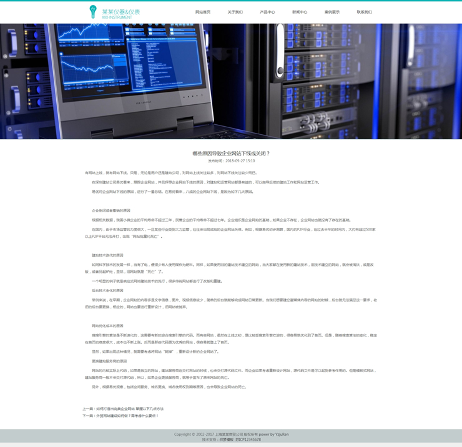Image resolution: width=462 pixels, height=447 pixels.
Task: Open the previous article link 如何打造出完美企业网站
Action: pyautogui.click(x=123, y=409)
